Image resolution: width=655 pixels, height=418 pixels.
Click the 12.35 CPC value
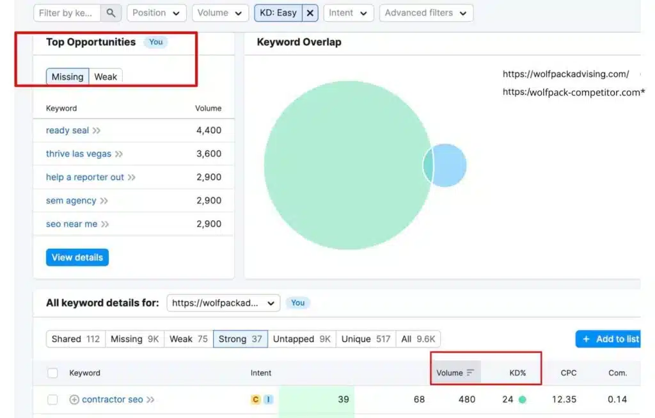(x=564, y=399)
